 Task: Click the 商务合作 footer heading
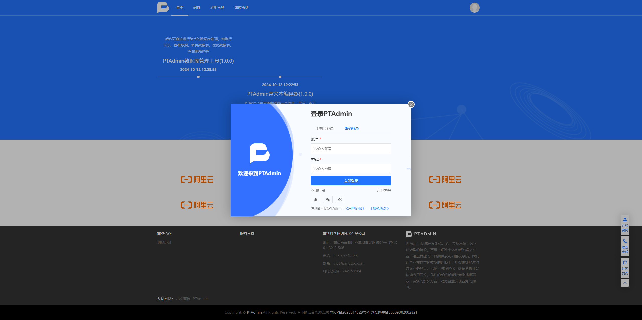(x=164, y=234)
